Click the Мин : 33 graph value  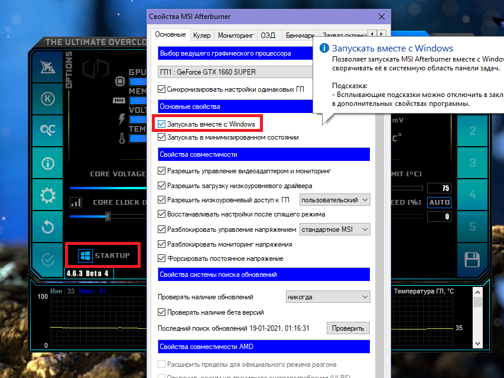(62, 291)
